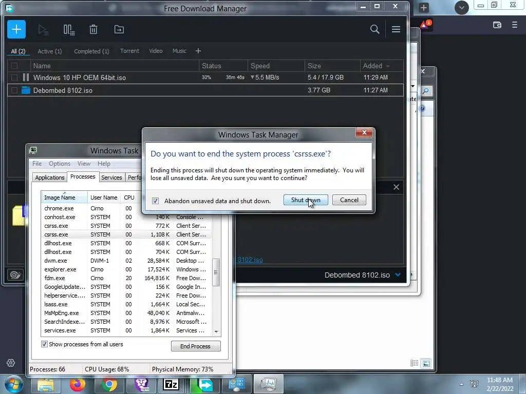
Task: Open the File menu in Task Manager
Action: click(37, 164)
